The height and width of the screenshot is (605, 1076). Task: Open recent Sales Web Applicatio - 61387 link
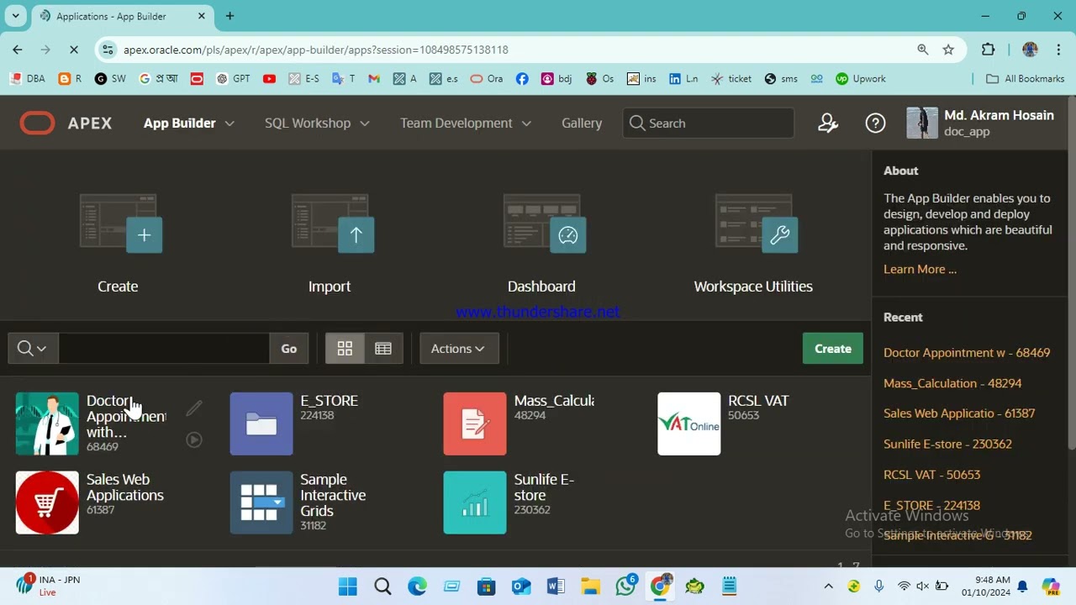(x=959, y=413)
